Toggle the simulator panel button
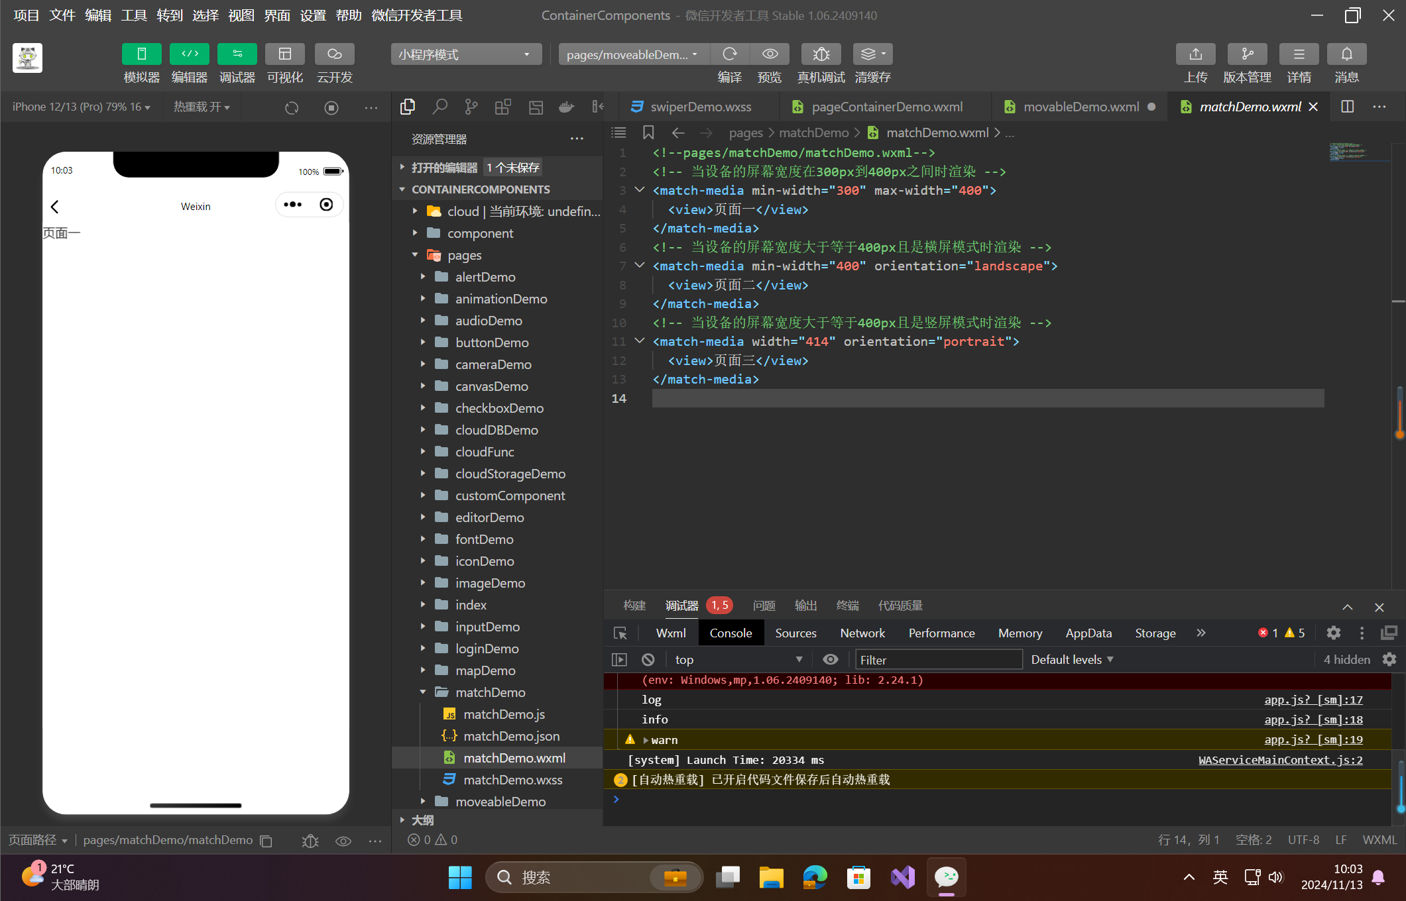 pos(141,54)
